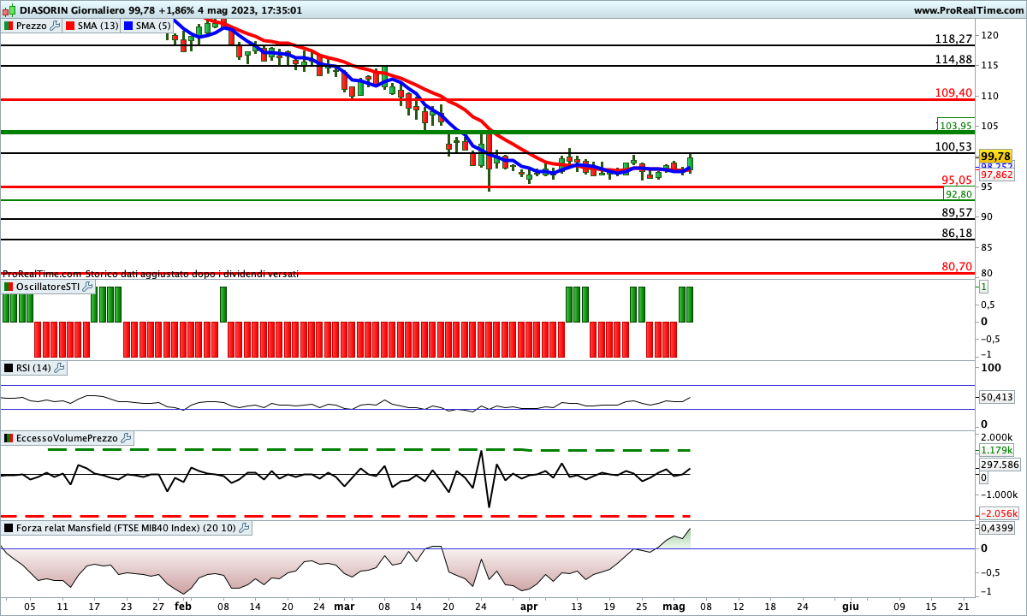This screenshot has width=1027, height=616.
Task: Click the blue SMA (5) color swatch
Action: [x=128, y=26]
